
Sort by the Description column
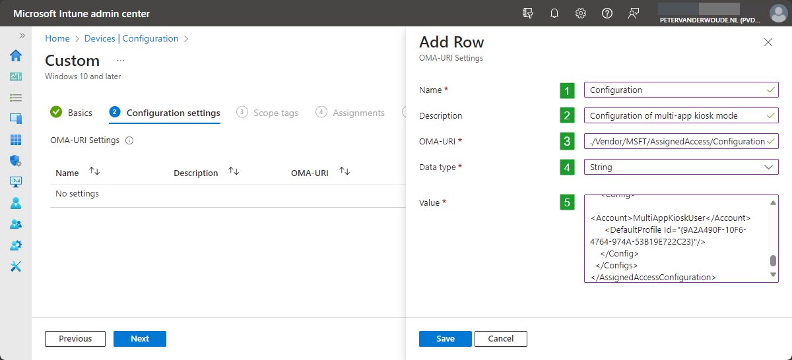234,172
